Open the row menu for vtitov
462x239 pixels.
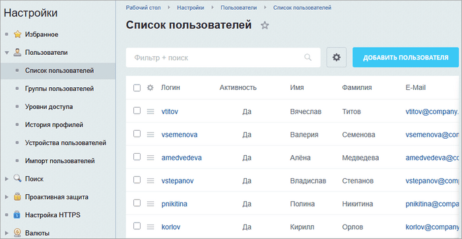click(x=150, y=112)
